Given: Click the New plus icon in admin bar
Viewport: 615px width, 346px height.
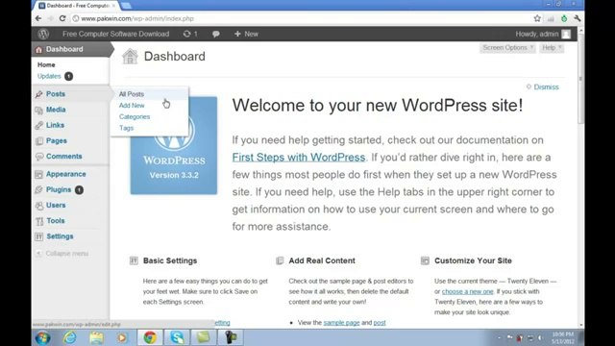Looking at the screenshot, I should (x=237, y=35).
